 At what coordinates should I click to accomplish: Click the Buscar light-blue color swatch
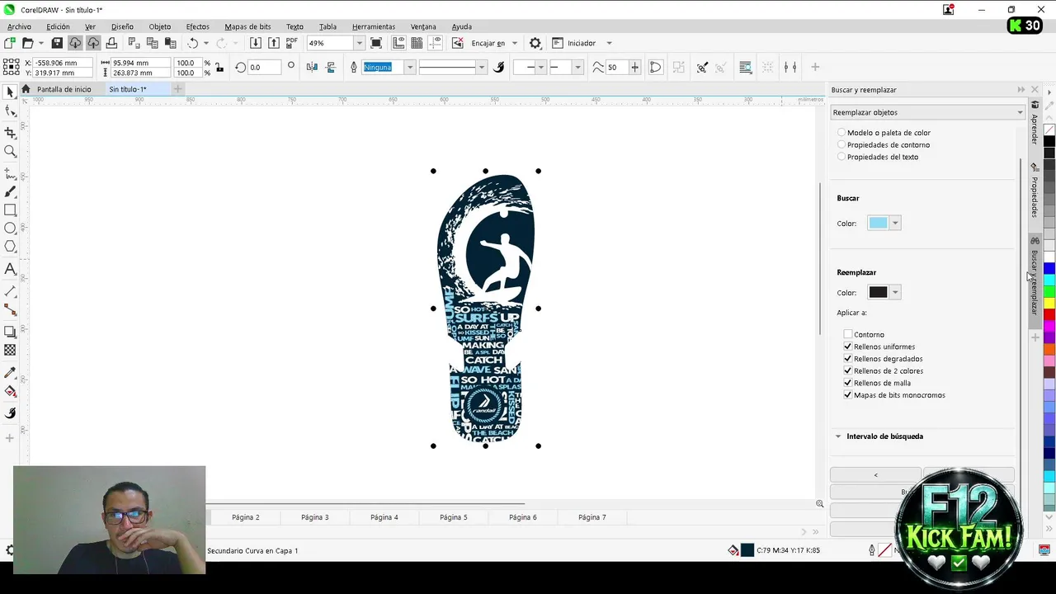click(878, 223)
